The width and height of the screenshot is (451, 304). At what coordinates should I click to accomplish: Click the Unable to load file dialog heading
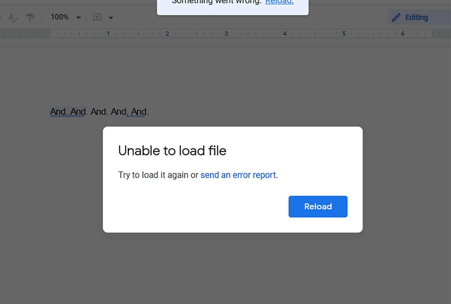coord(172,151)
